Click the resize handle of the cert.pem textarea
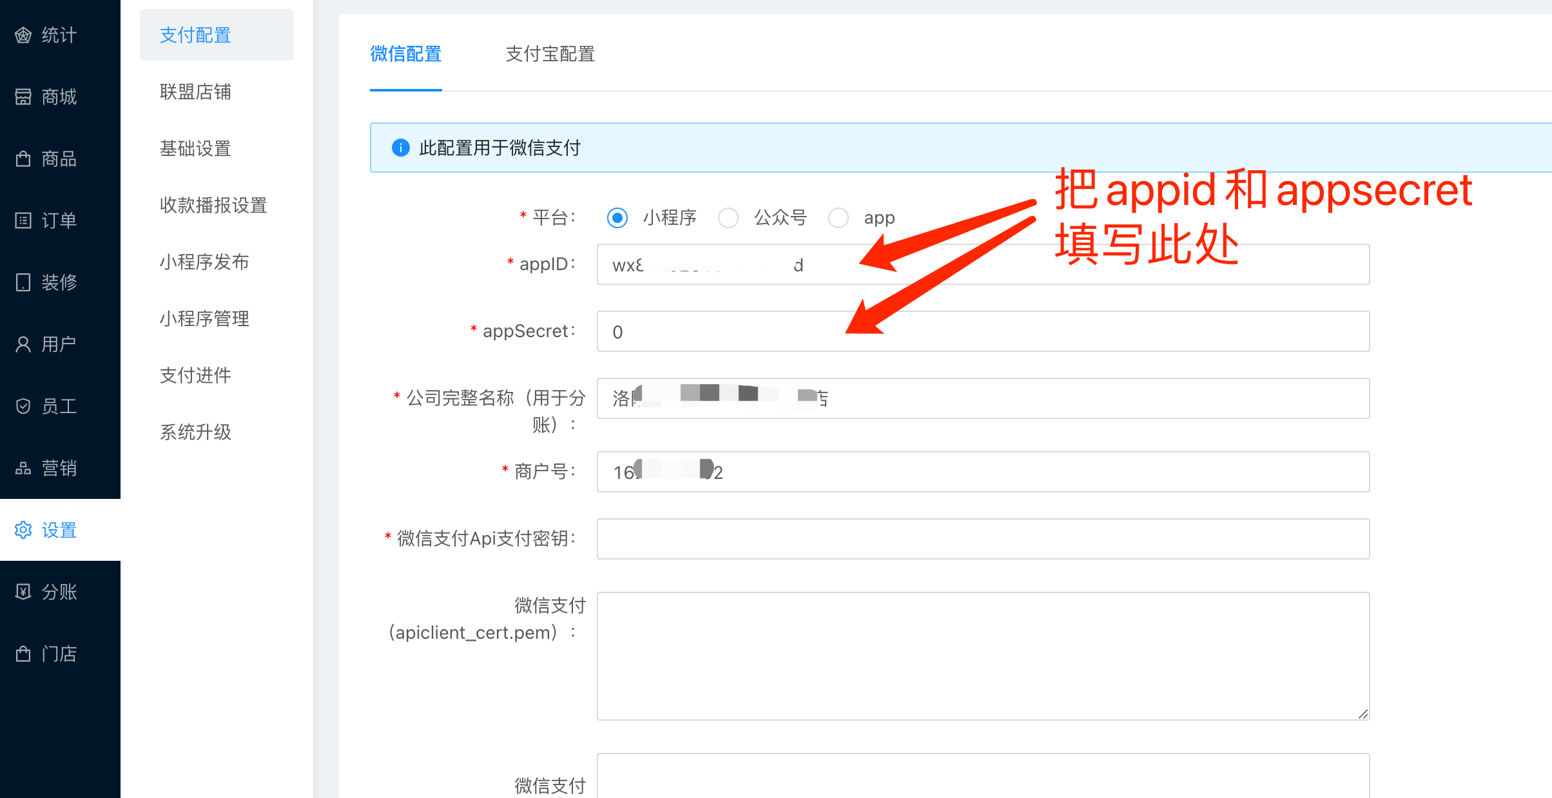Viewport: 1552px width, 798px height. (1363, 714)
